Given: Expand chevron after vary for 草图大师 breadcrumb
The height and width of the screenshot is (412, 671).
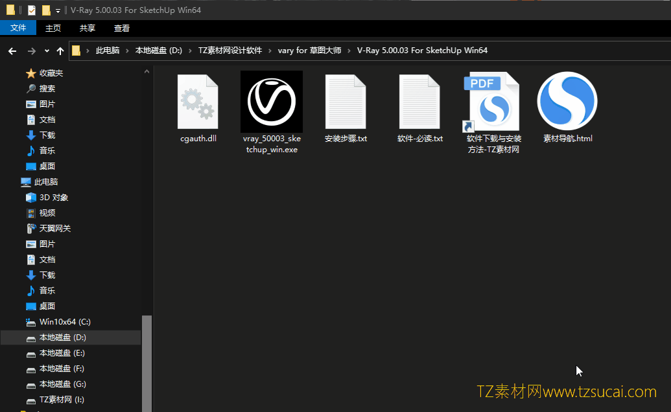Looking at the screenshot, I should [x=349, y=51].
